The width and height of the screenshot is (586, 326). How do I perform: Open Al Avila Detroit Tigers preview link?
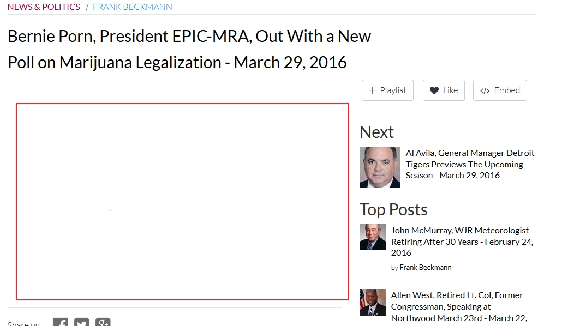coord(470,164)
